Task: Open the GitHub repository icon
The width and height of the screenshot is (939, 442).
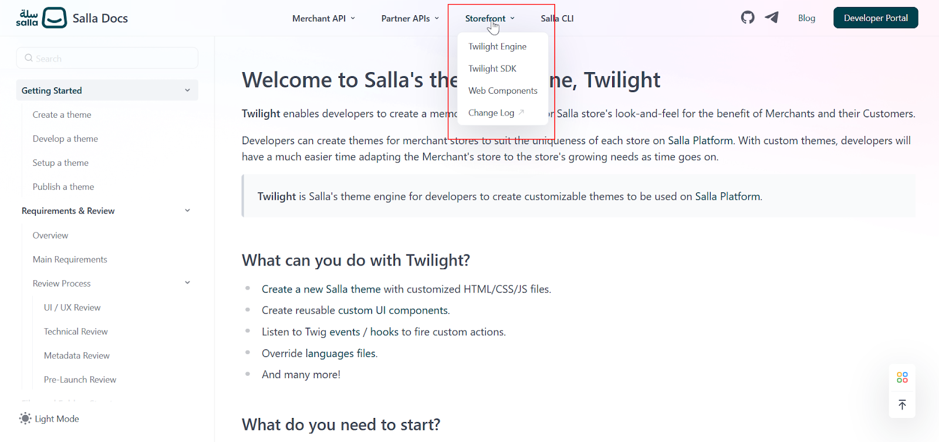Action: [748, 18]
